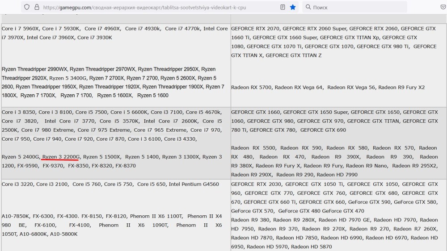Image resolution: width=447 pixels, height=251 pixels.
Task: Click Ryzen Threadripper 2990WX entry
Action: 34,69
